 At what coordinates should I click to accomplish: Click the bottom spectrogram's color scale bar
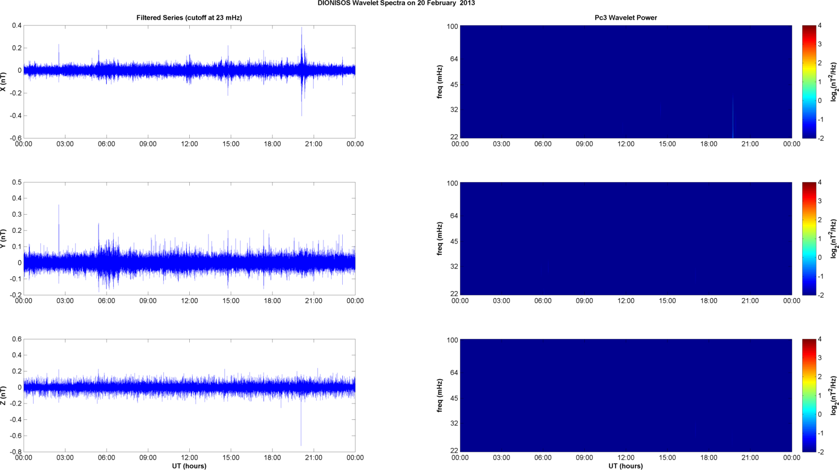coord(809,395)
